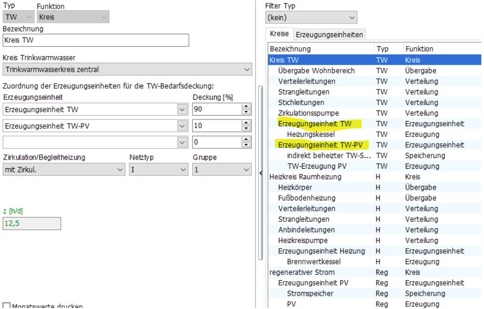
Task: Click the z [h/d] field showing 12,5
Action: click(32, 223)
